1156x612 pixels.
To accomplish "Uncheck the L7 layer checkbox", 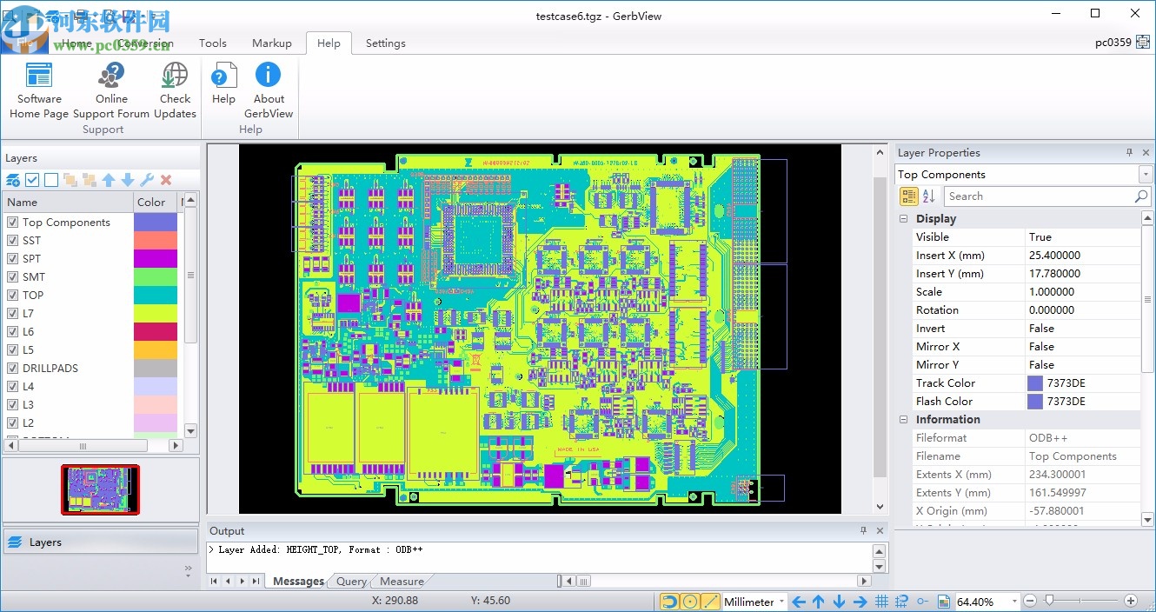I will (x=13, y=314).
